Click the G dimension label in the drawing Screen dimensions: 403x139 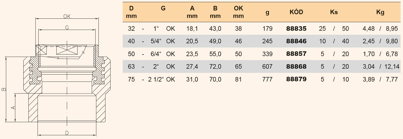pyautogui.click(x=67, y=27)
